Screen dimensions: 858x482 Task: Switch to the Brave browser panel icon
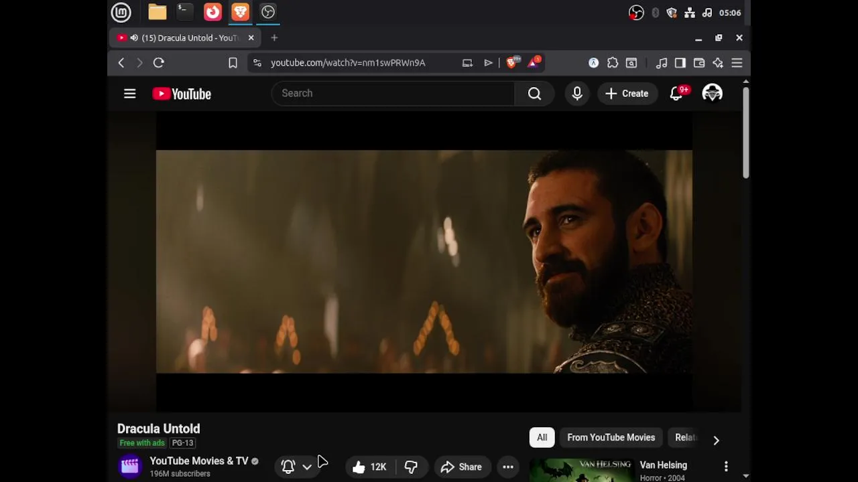240,12
